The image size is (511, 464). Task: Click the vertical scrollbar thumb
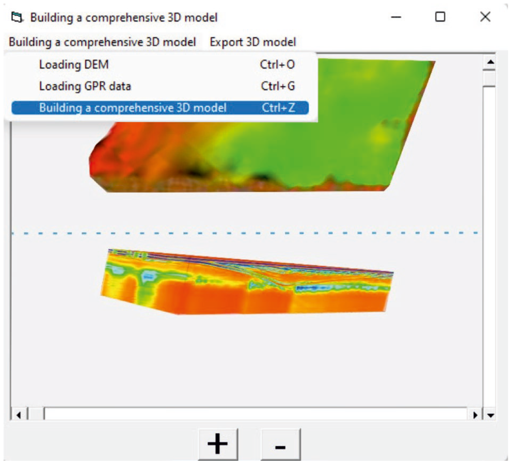(x=489, y=78)
